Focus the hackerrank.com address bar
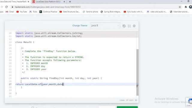The height and width of the screenshot is (108, 192). (47, 7)
